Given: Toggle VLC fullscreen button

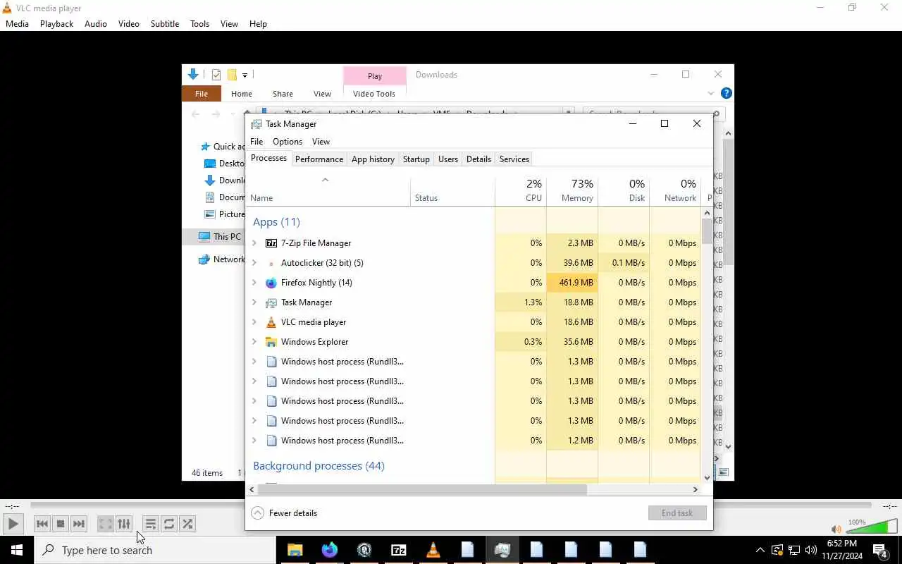Looking at the screenshot, I should pyautogui.click(x=106, y=524).
